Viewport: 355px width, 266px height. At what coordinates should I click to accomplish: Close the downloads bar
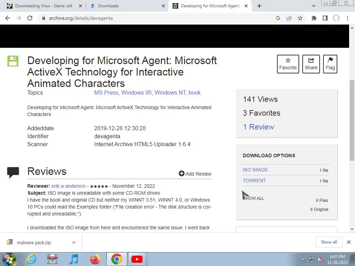coord(349,242)
